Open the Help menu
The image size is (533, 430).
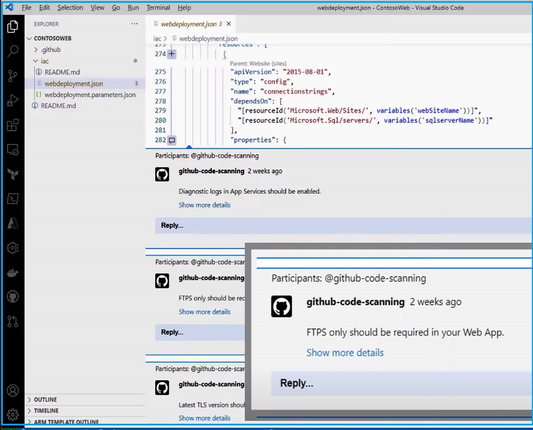point(184,7)
